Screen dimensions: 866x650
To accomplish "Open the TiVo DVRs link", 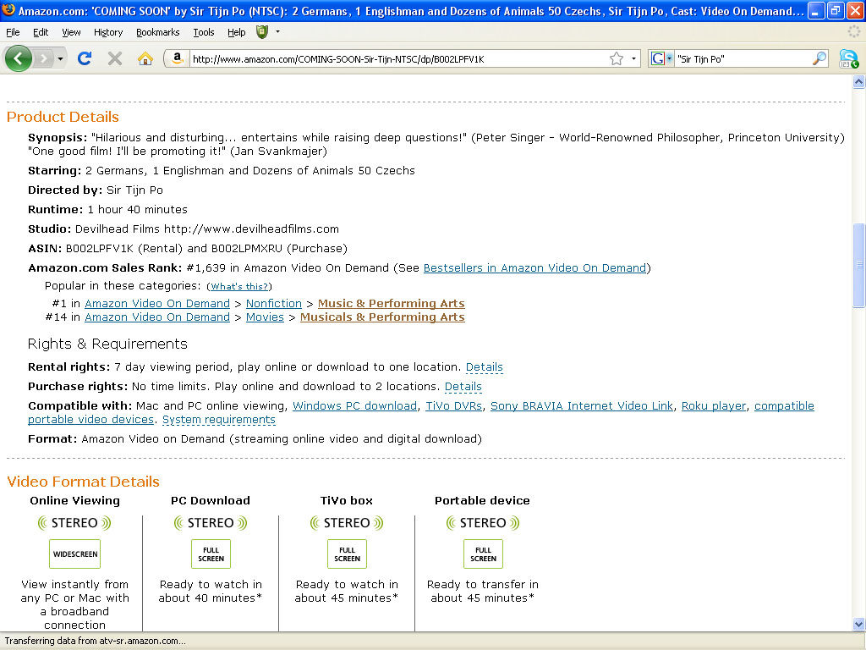I will (454, 405).
